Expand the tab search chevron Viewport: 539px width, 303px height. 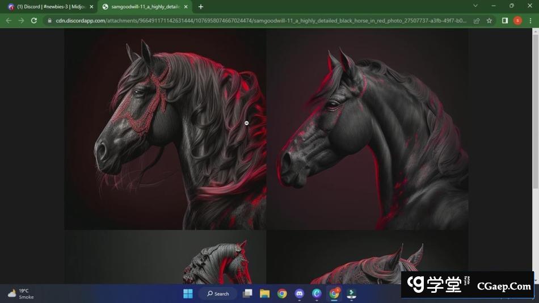tap(475, 6)
